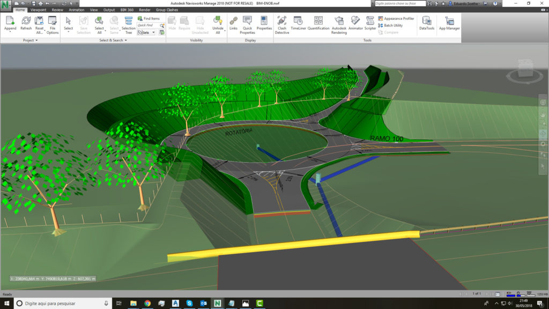This screenshot has height=309, width=549.
Task: Focus the keyword search box in title bar
Action: (x=400, y=4)
